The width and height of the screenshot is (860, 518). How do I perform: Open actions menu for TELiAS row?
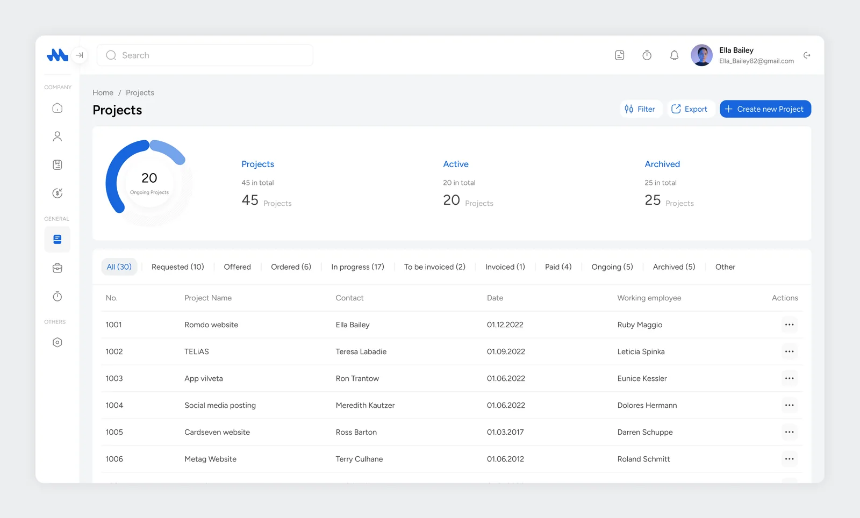[x=789, y=351]
